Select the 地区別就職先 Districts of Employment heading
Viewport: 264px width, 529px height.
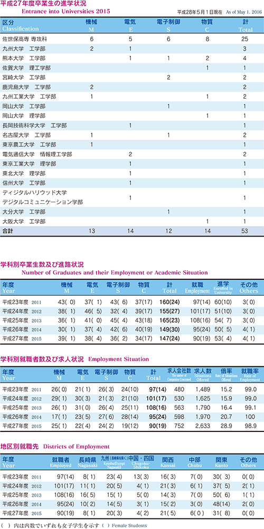(x=55, y=446)
